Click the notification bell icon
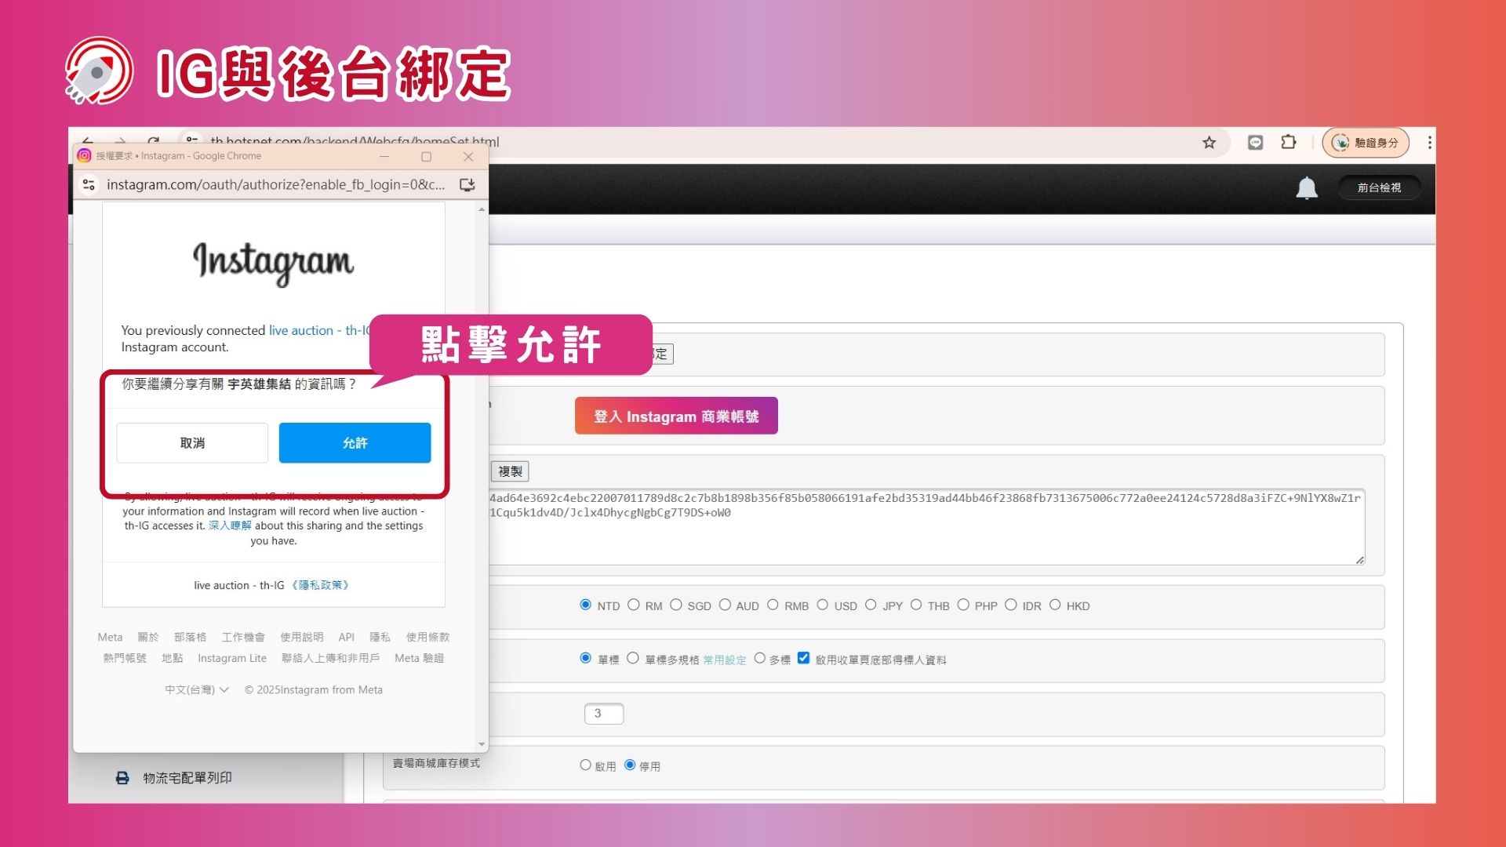Screen dimensions: 1506x847 click(x=1307, y=188)
